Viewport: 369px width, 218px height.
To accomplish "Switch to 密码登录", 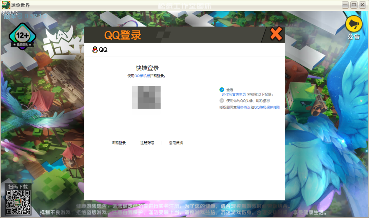I will [x=119, y=143].
